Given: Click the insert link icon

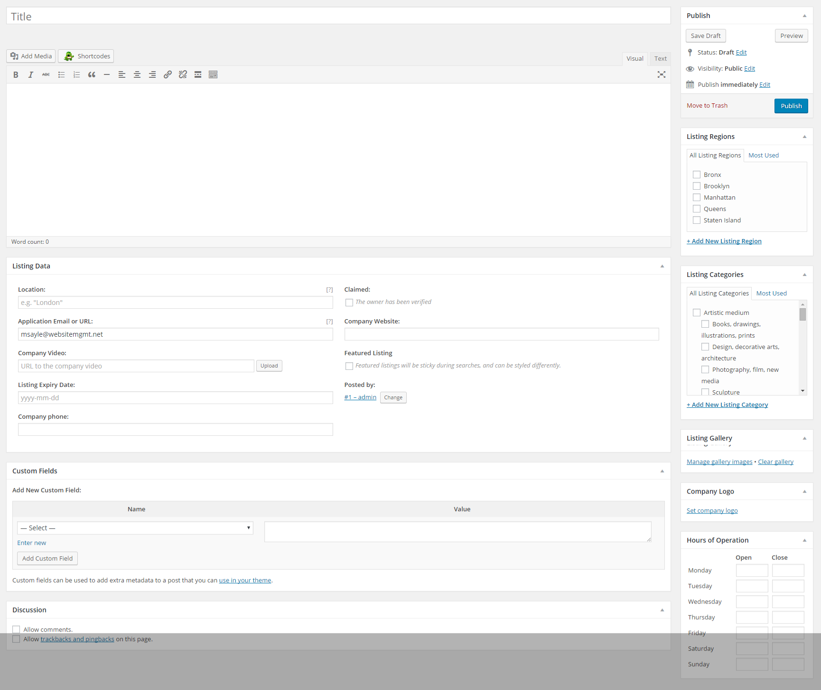Looking at the screenshot, I should [x=168, y=74].
